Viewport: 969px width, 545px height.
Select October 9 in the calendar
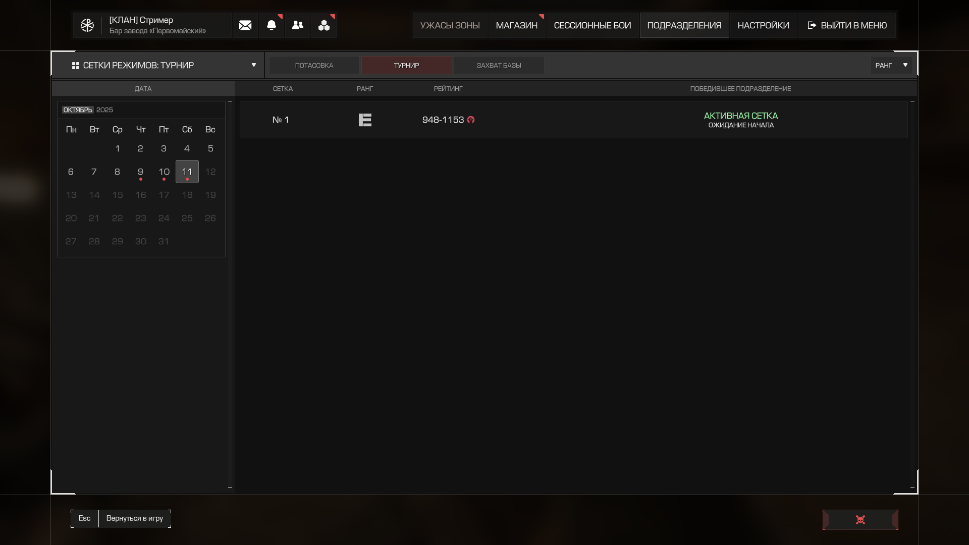140,172
